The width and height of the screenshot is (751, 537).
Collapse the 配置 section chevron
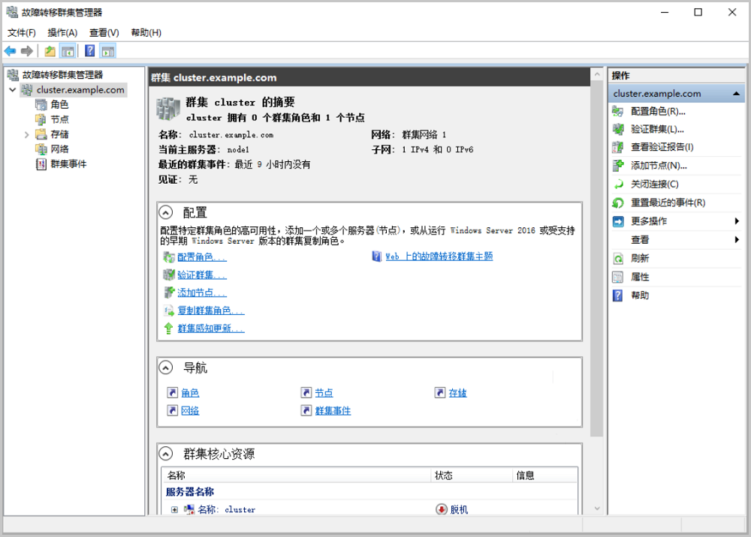[x=166, y=212]
